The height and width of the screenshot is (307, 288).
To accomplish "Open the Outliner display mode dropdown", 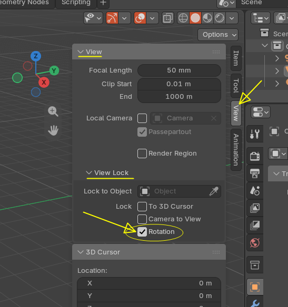I will 281,18.
